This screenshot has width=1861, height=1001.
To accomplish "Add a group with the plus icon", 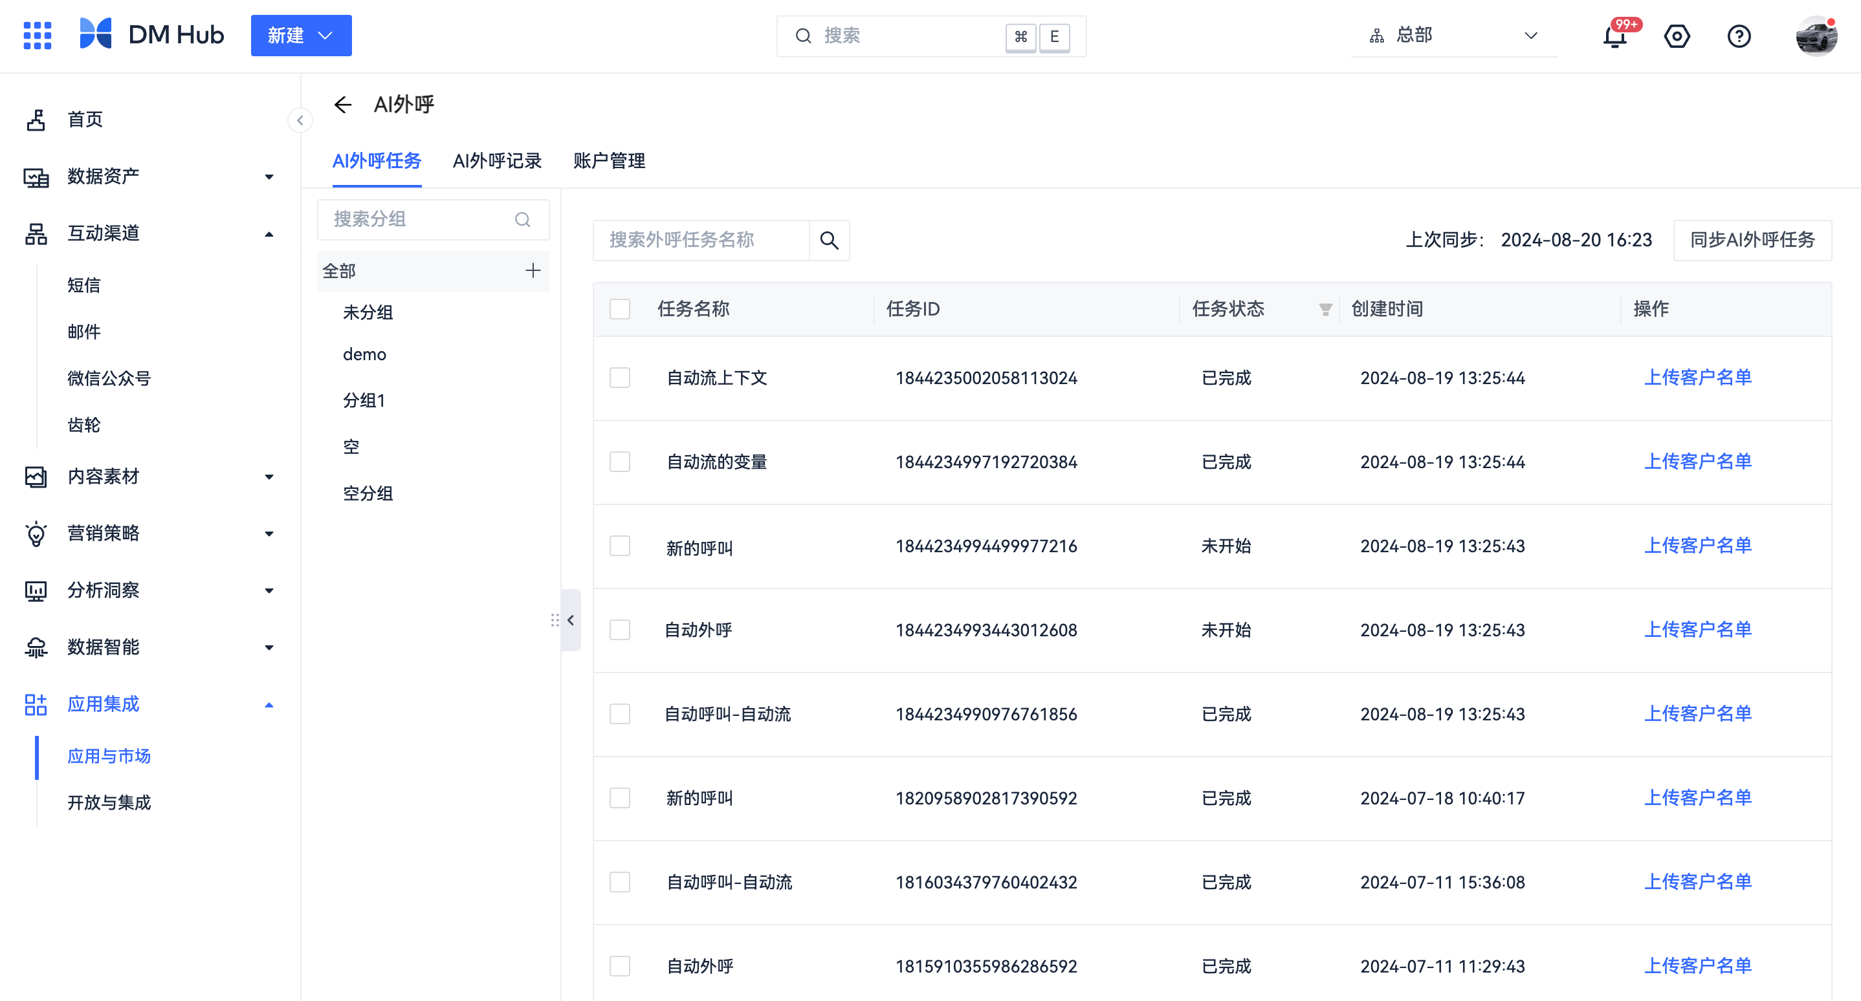I will (x=533, y=271).
